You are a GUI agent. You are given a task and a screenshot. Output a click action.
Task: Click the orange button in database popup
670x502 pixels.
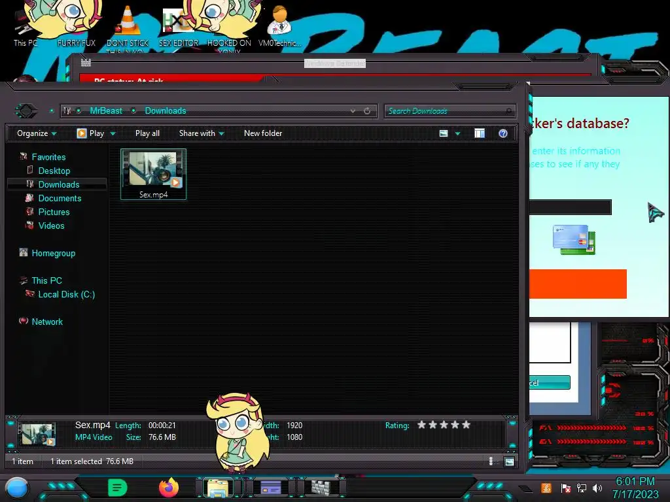[578, 284]
